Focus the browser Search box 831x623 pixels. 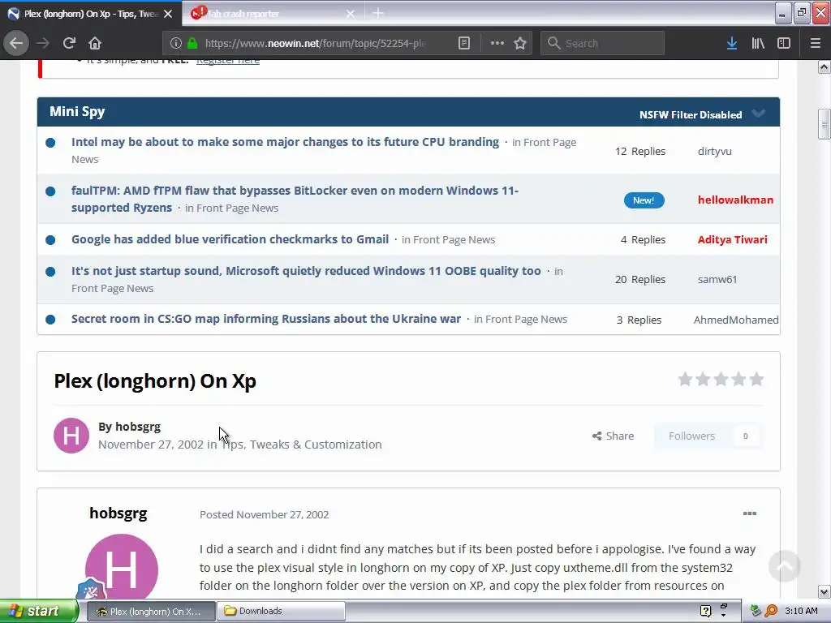pyautogui.click(x=602, y=44)
